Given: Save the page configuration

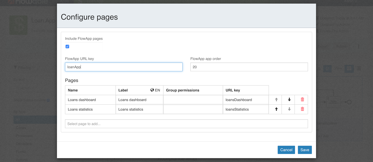Looking at the screenshot, I should tap(305, 150).
